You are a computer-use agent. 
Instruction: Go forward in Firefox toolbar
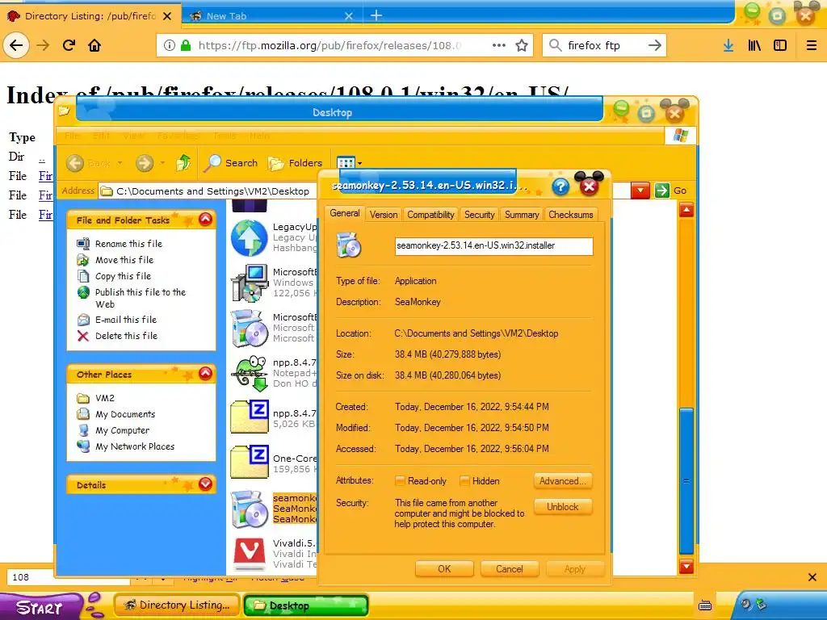[43, 45]
